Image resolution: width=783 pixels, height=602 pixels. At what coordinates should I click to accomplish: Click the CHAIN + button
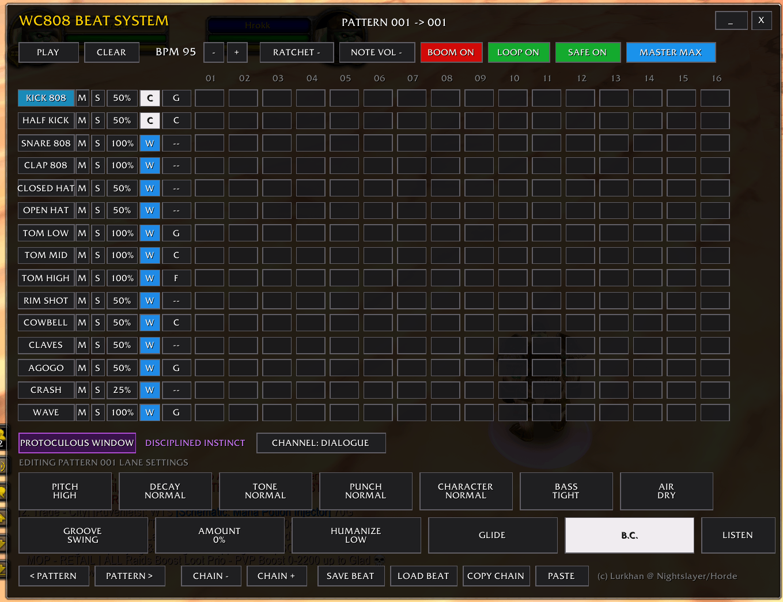coord(277,576)
